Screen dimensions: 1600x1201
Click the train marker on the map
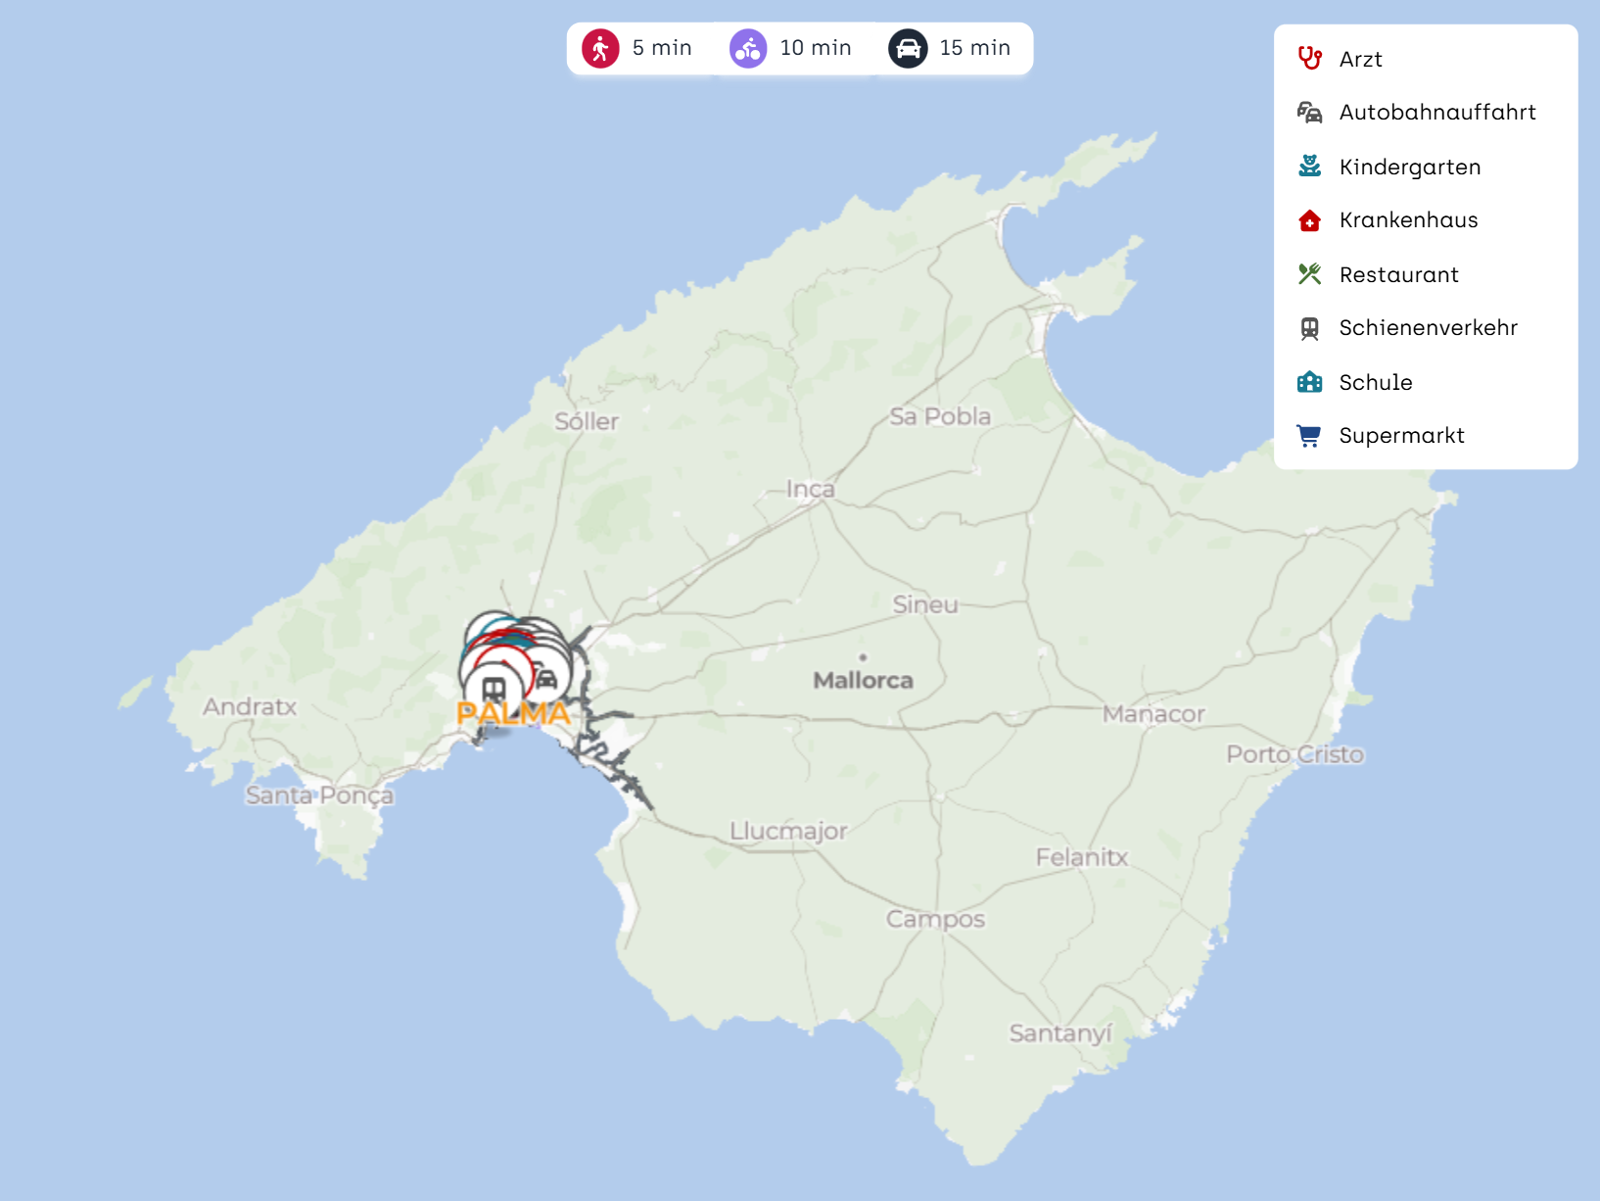pos(494,691)
